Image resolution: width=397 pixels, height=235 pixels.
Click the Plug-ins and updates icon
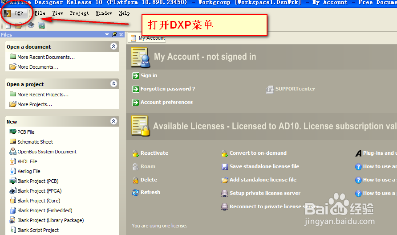[358, 153]
